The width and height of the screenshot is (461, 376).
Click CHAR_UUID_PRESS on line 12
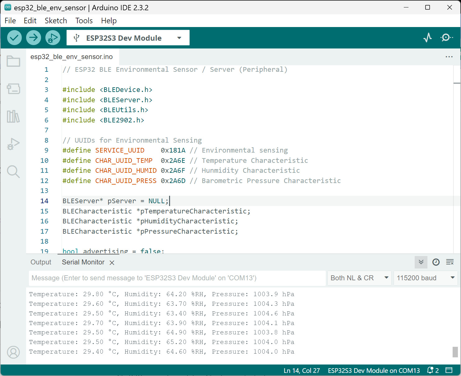[126, 181]
